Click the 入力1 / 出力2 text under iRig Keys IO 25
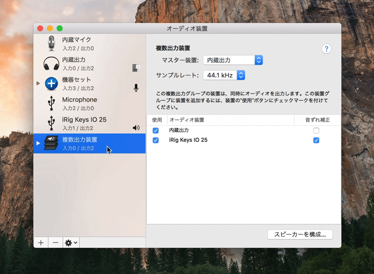374x274 pixels. click(x=78, y=128)
